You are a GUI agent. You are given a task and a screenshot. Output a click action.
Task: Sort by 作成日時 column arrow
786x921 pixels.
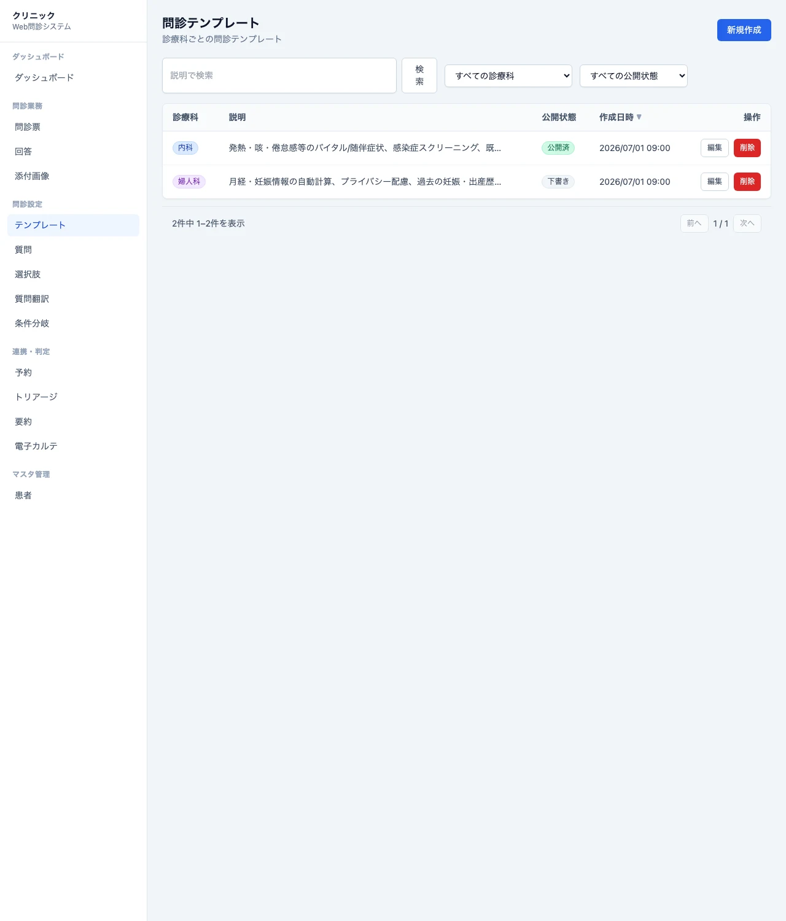(639, 117)
